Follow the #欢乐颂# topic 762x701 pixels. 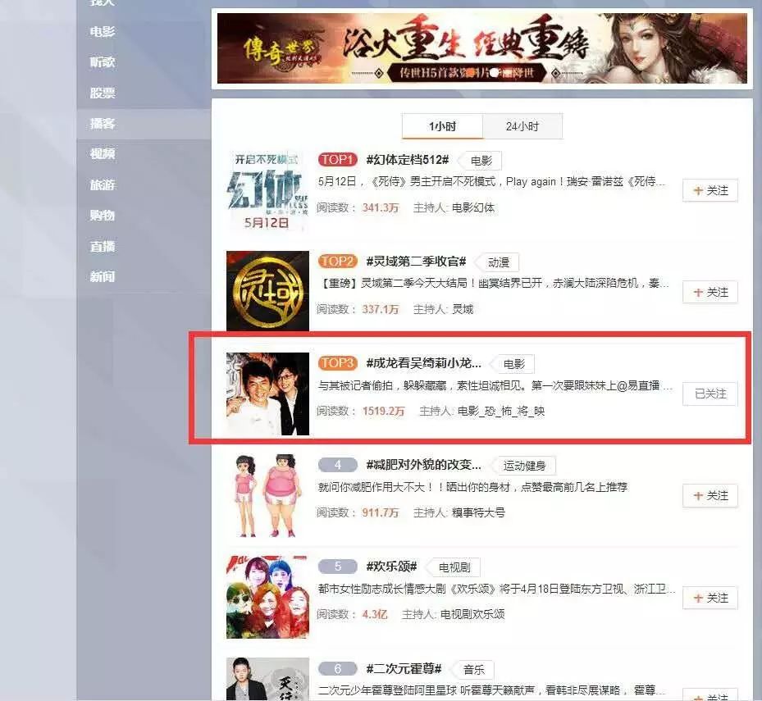coord(710,598)
